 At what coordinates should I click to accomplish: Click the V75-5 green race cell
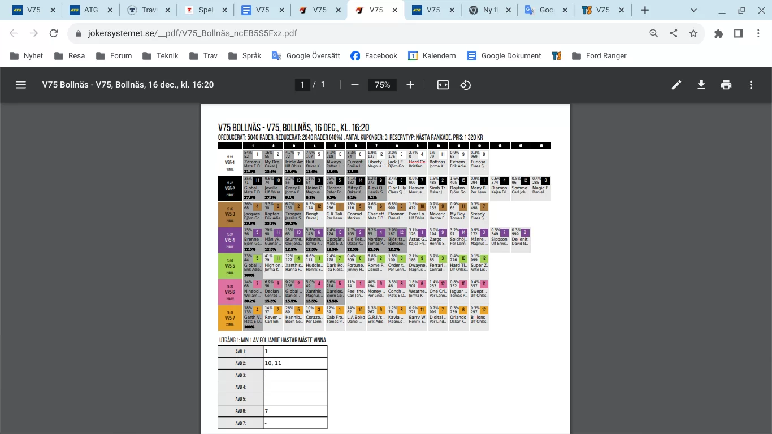tap(230, 266)
